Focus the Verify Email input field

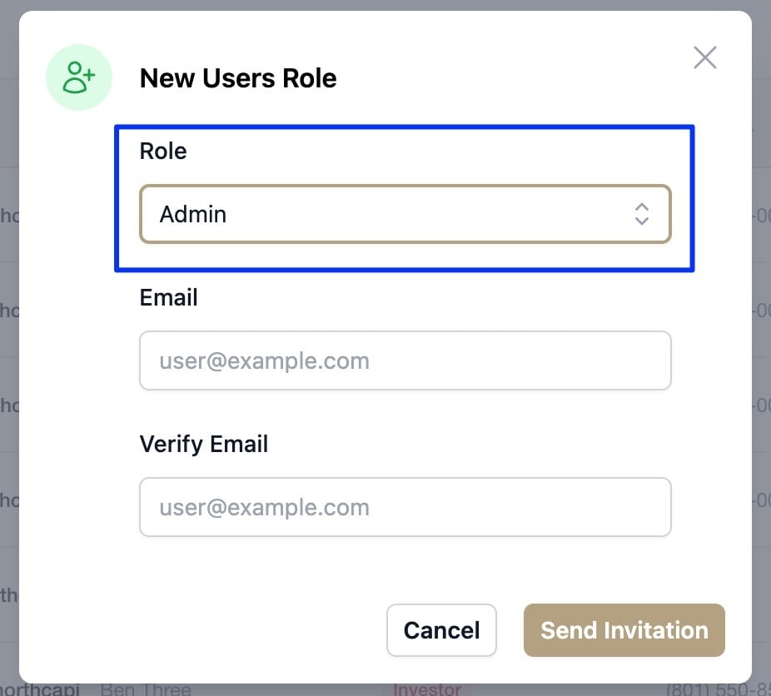point(405,507)
